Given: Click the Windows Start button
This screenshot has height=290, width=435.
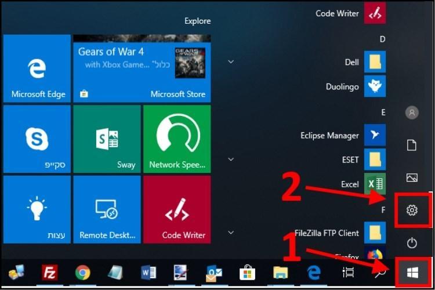Looking at the screenshot, I should [x=412, y=273].
